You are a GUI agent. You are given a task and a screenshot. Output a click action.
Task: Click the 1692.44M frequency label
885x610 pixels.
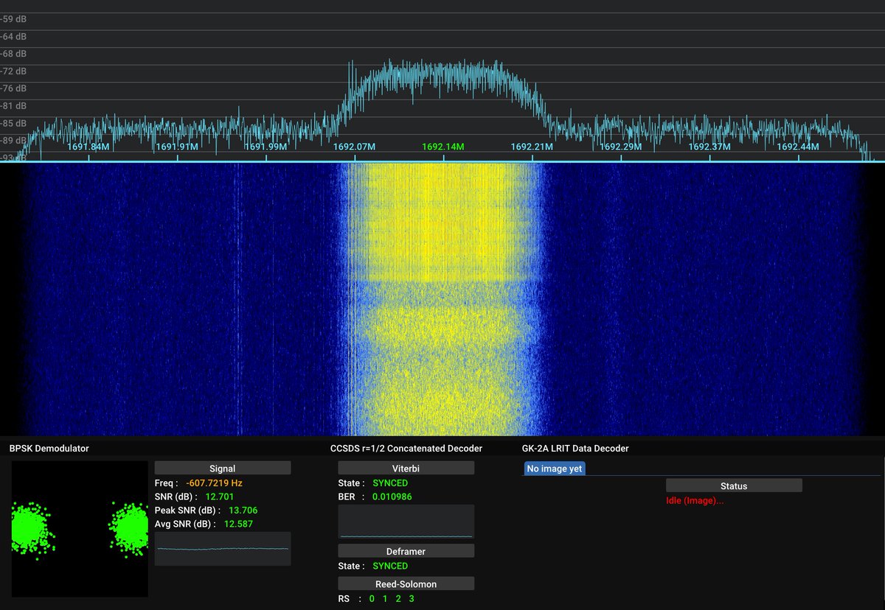pos(798,147)
